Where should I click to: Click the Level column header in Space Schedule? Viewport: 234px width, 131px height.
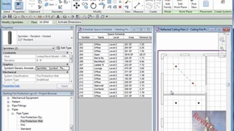(x=116, y=37)
